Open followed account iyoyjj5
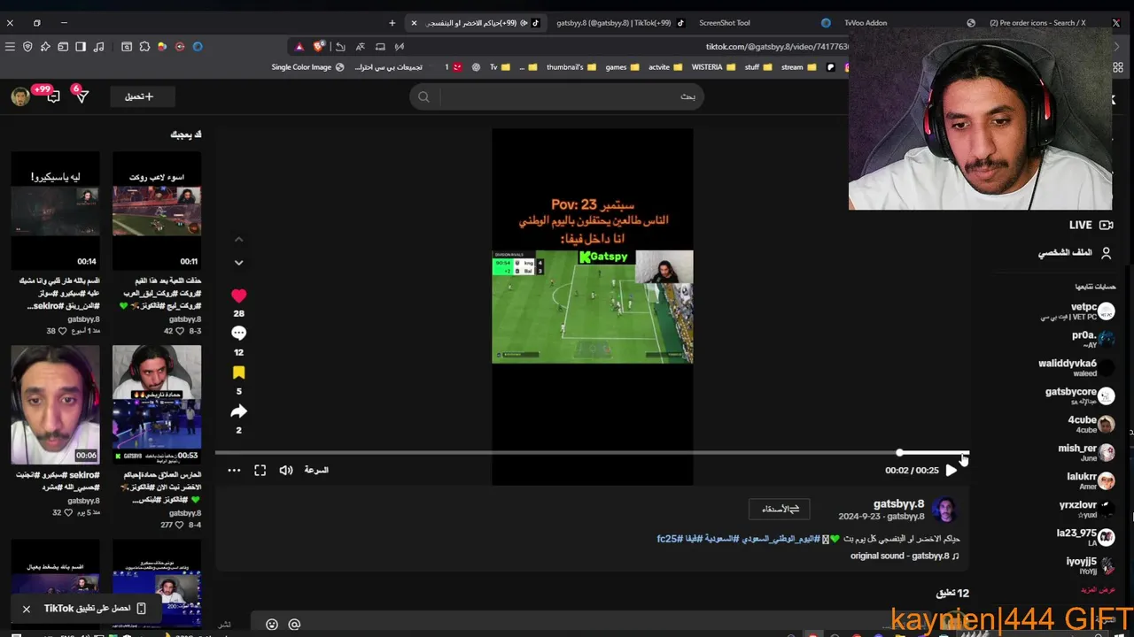The width and height of the screenshot is (1134, 637). (x=1091, y=566)
